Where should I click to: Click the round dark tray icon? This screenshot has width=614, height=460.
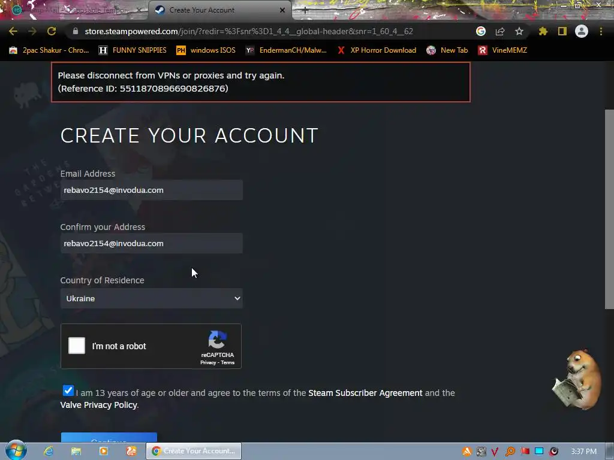[553, 452]
